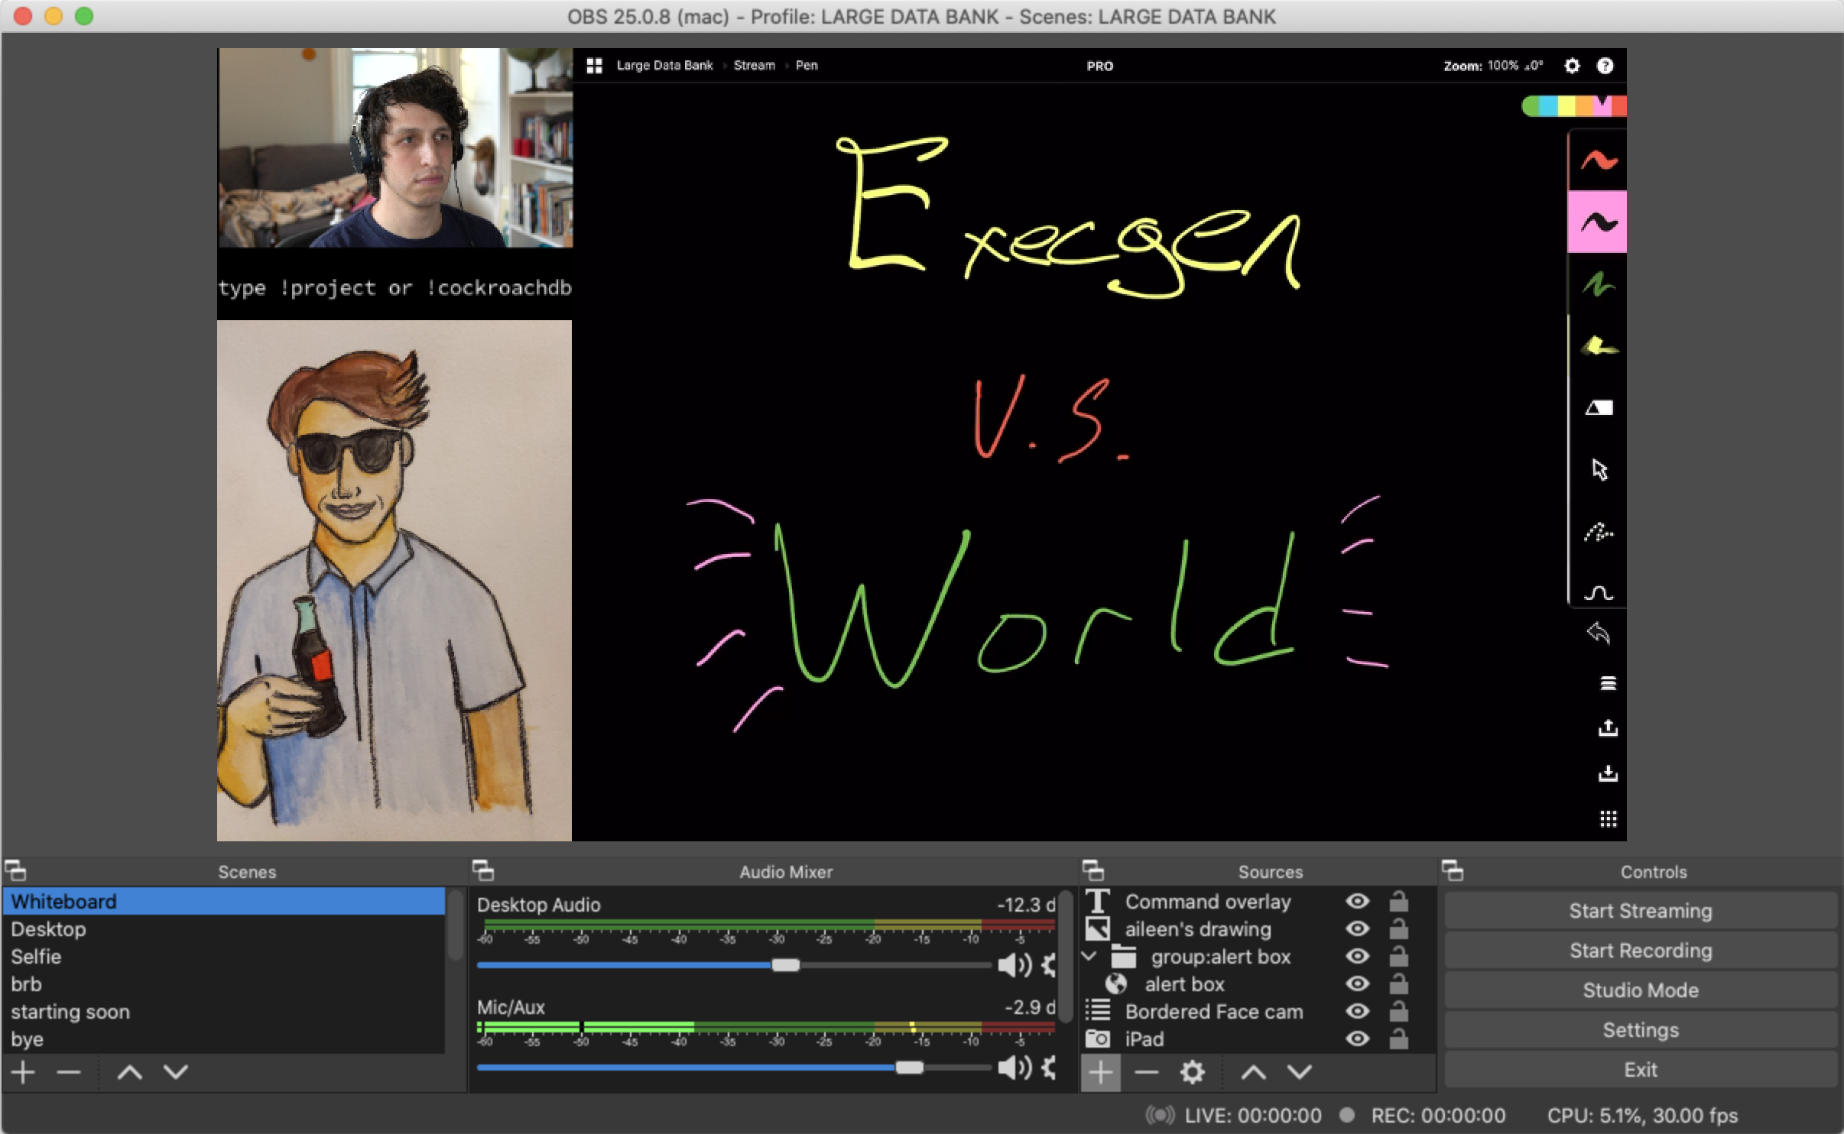Undock the Audio Mixer panel

pyautogui.click(x=483, y=870)
